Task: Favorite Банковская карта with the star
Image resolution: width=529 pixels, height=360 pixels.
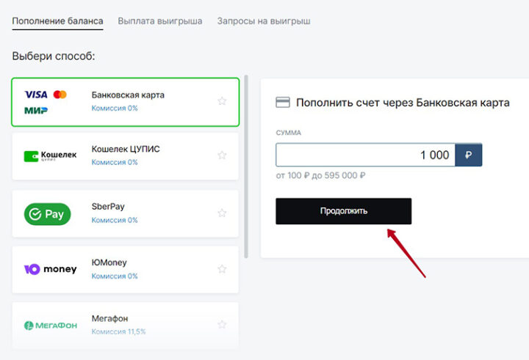Action: click(222, 101)
